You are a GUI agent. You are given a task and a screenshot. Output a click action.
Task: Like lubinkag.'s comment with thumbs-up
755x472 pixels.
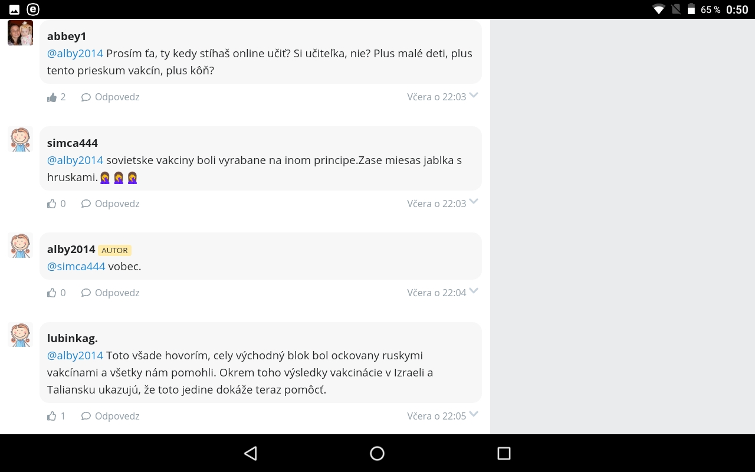pyautogui.click(x=52, y=417)
